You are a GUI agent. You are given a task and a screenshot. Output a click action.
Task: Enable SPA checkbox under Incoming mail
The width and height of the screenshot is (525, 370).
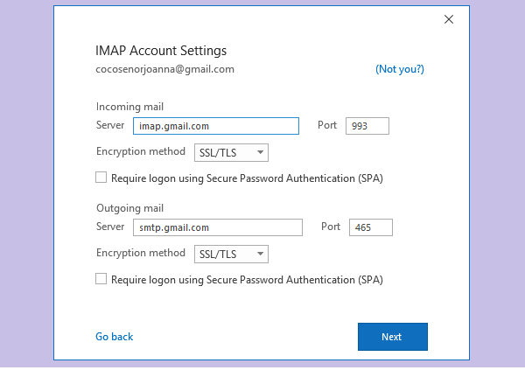pos(101,178)
